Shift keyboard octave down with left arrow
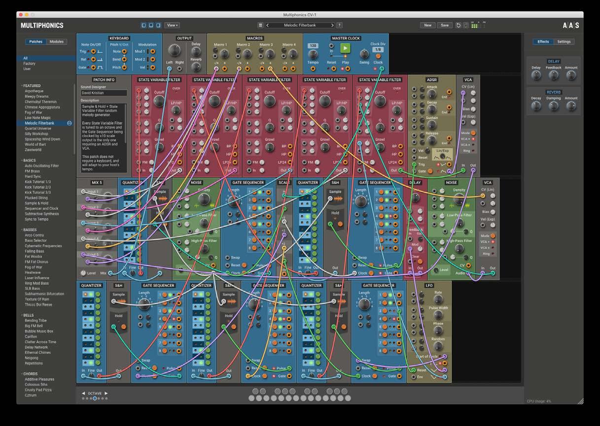This screenshot has height=426, width=600. [x=83, y=393]
